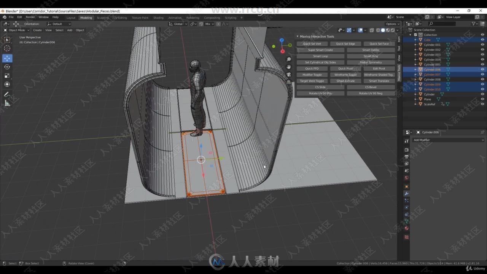Activate the Rotate tool

[x=7, y=67]
